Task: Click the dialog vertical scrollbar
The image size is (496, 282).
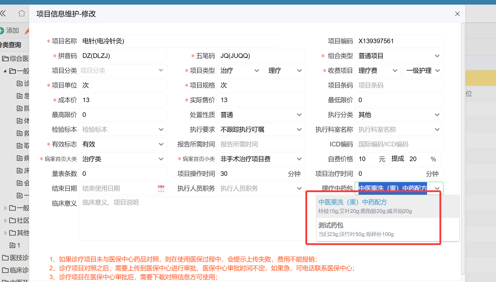Action: [x=463, y=147]
